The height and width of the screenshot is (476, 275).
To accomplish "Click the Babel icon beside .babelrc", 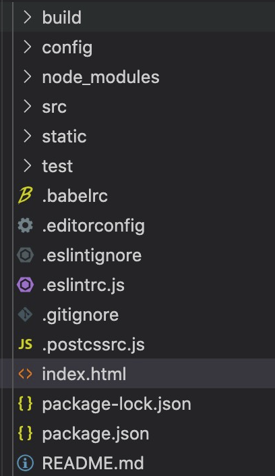I will click(x=25, y=196).
